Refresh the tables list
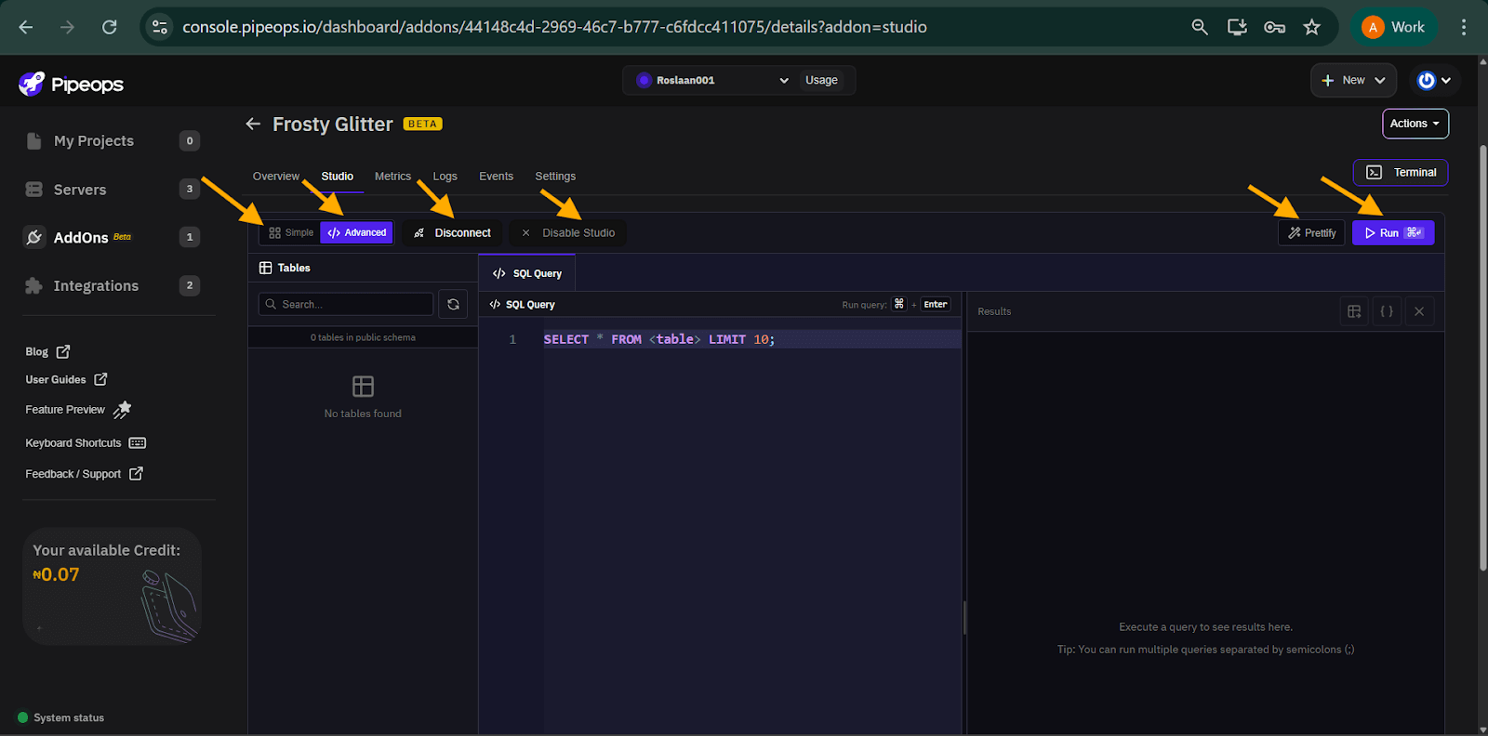This screenshot has width=1488, height=736. tap(453, 304)
